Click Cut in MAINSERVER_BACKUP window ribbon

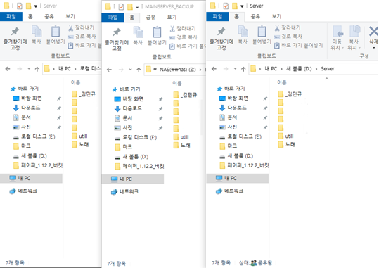(183, 29)
